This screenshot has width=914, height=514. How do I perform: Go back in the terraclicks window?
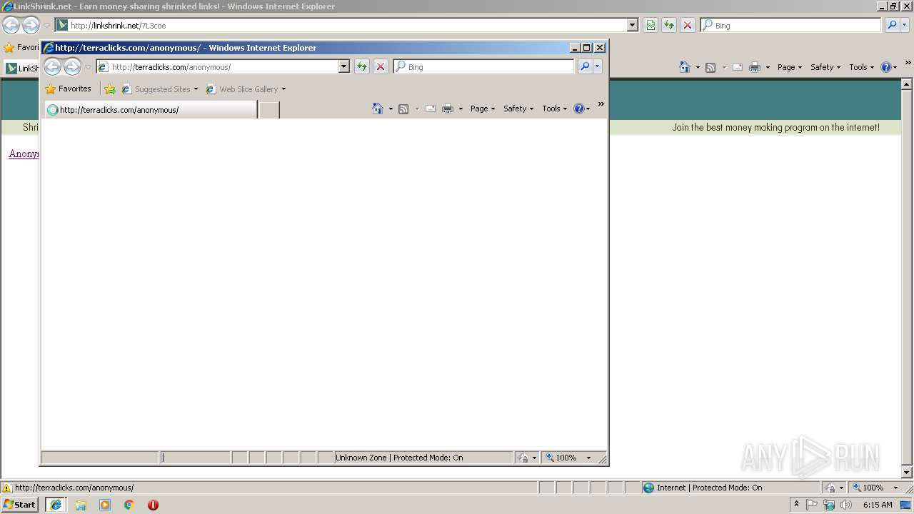[x=52, y=67]
